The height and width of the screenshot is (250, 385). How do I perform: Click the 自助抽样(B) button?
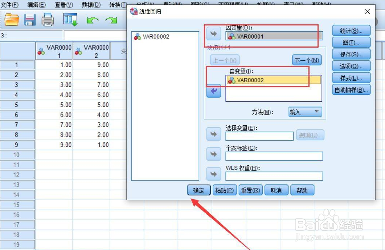pos(351,89)
